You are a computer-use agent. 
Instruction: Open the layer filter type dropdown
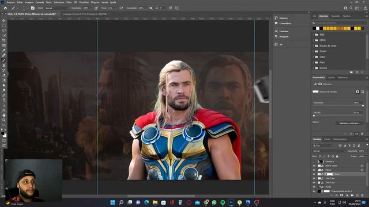323,145
